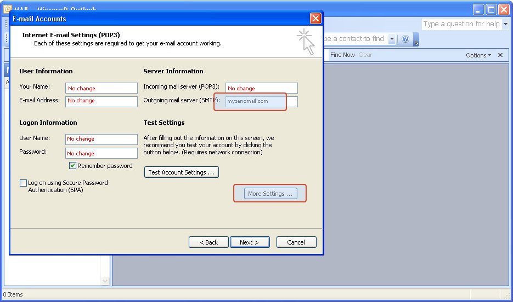Image resolution: width=513 pixels, height=302 pixels.
Task: Open More Settings
Action: [270, 194]
